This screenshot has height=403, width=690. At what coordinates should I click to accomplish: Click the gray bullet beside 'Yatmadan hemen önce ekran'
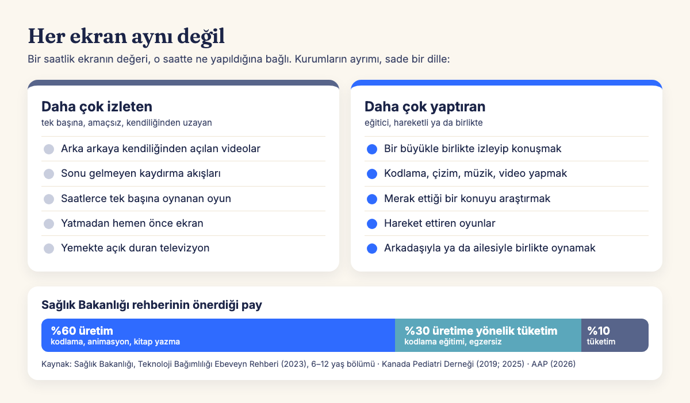coord(49,223)
